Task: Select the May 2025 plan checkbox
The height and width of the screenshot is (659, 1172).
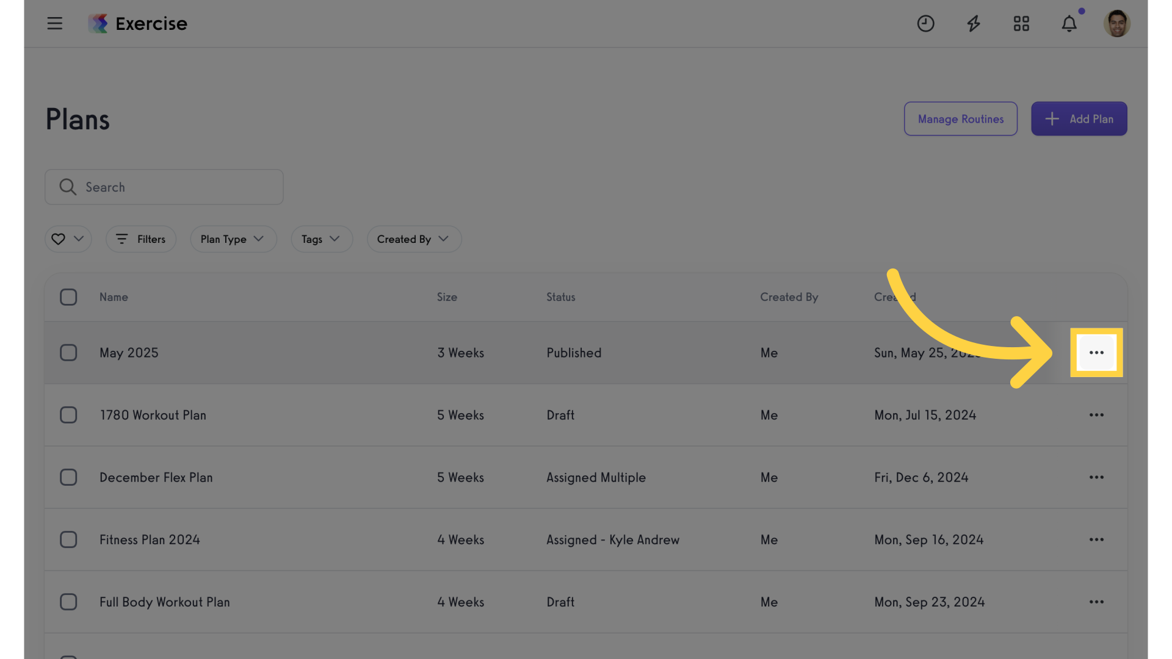Action: pos(68,353)
